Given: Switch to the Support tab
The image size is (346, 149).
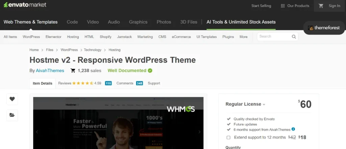Looking at the screenshot, I should (154, 83).
